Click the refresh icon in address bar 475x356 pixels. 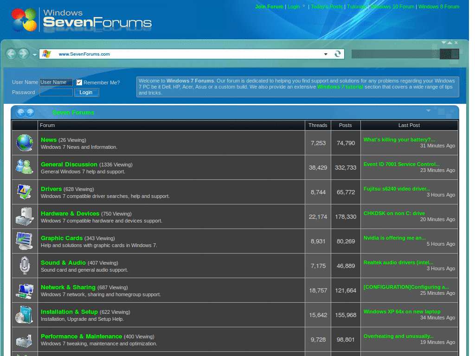point(338,54)
